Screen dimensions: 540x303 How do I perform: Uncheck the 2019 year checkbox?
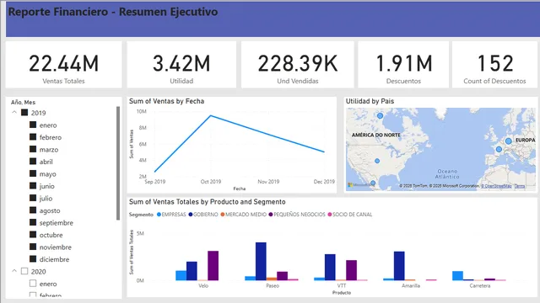pyautogui.click(x=24, y=112)
